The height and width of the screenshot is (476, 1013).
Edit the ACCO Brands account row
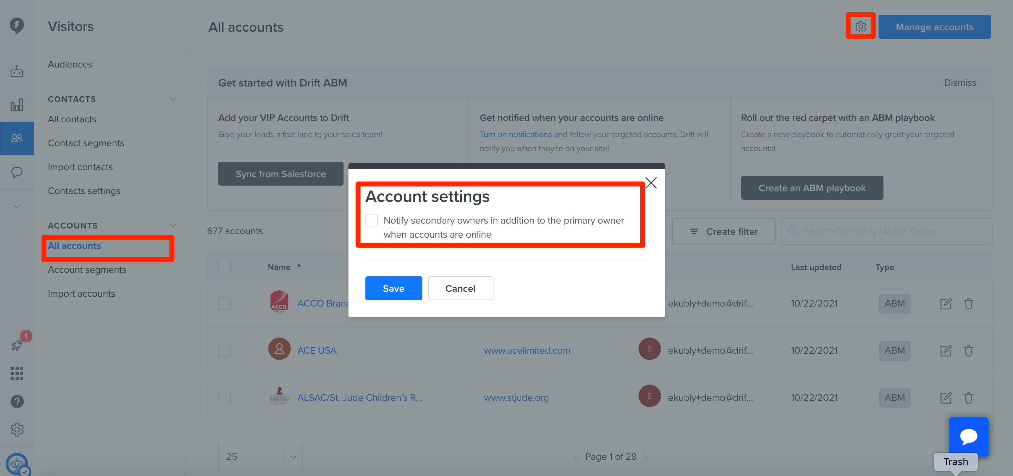946,304
